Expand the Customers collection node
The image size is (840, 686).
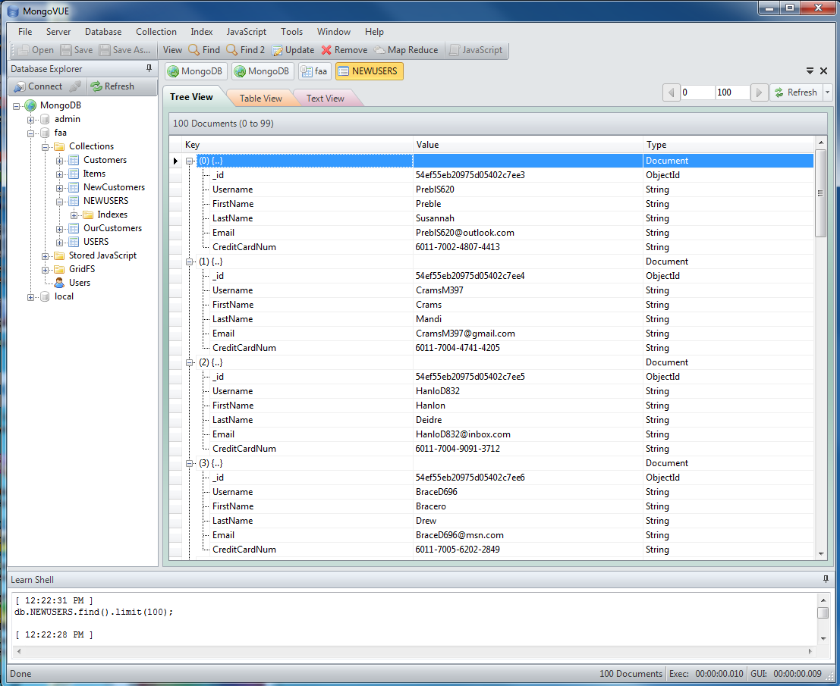pos(59,161)
